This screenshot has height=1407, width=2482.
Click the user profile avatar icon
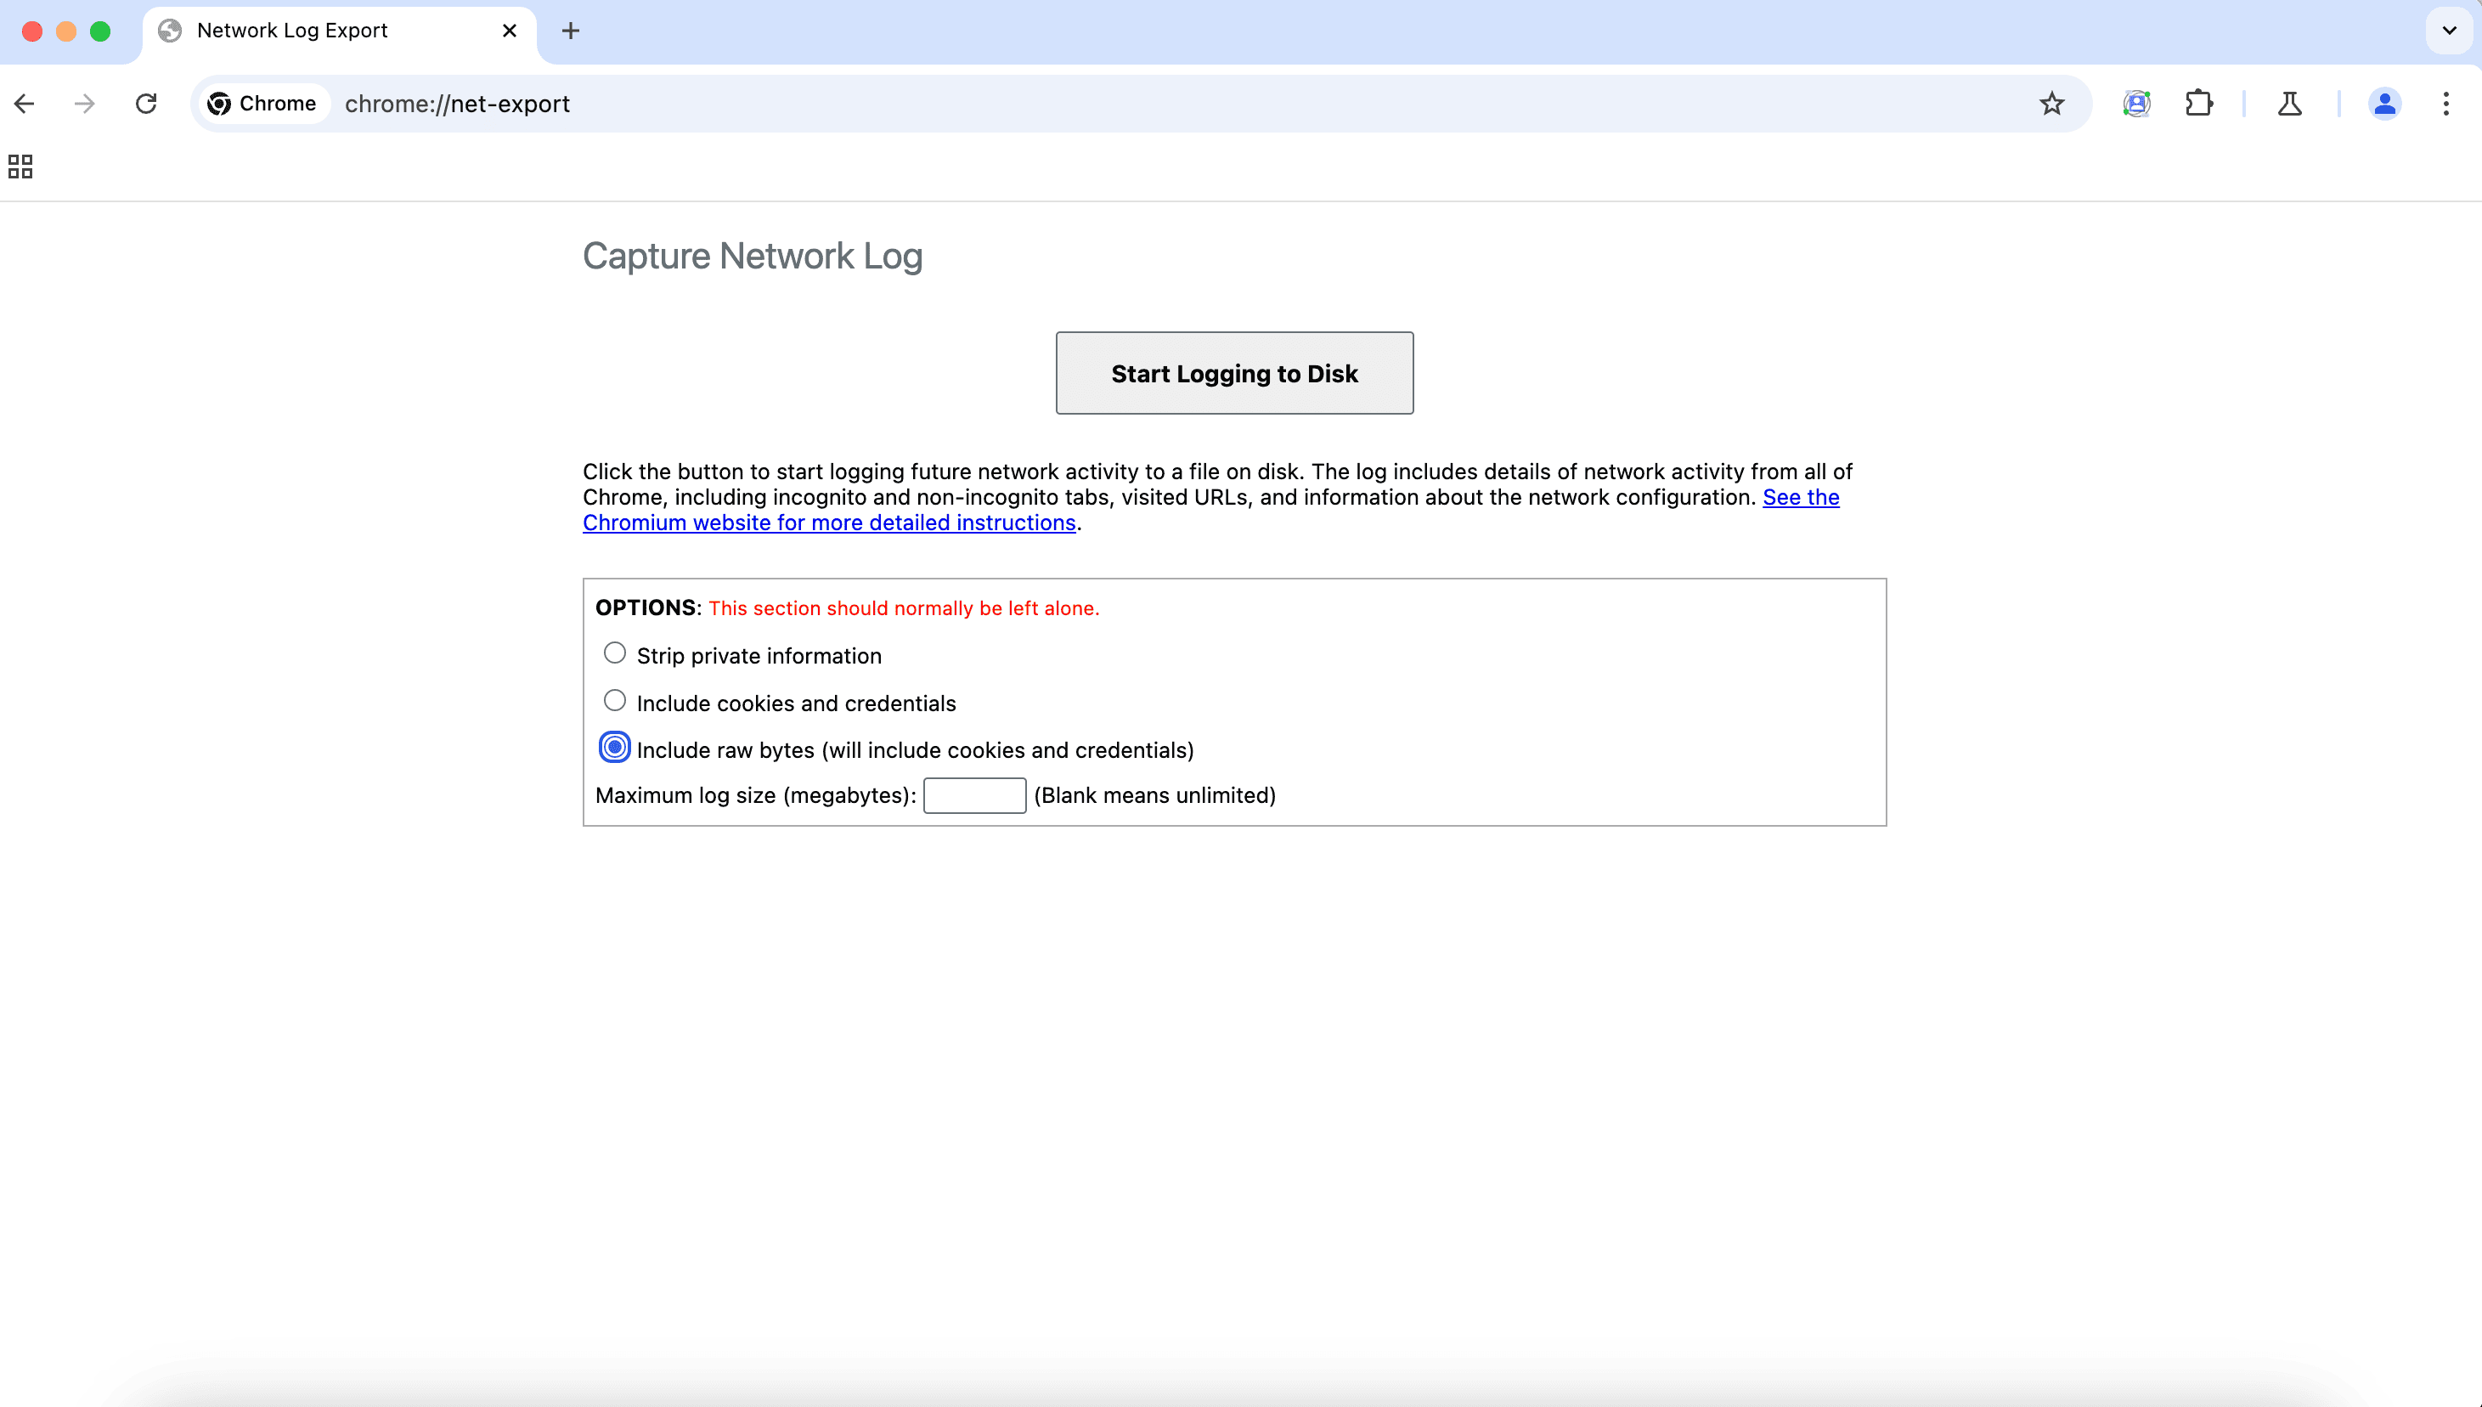click(2385, 102)
